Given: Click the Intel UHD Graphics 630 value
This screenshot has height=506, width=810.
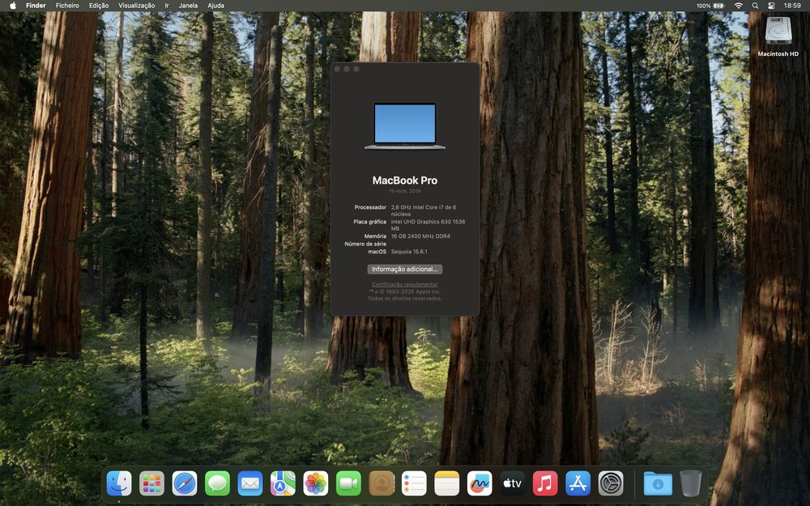Looking at the screenshot, I should 428,224.
